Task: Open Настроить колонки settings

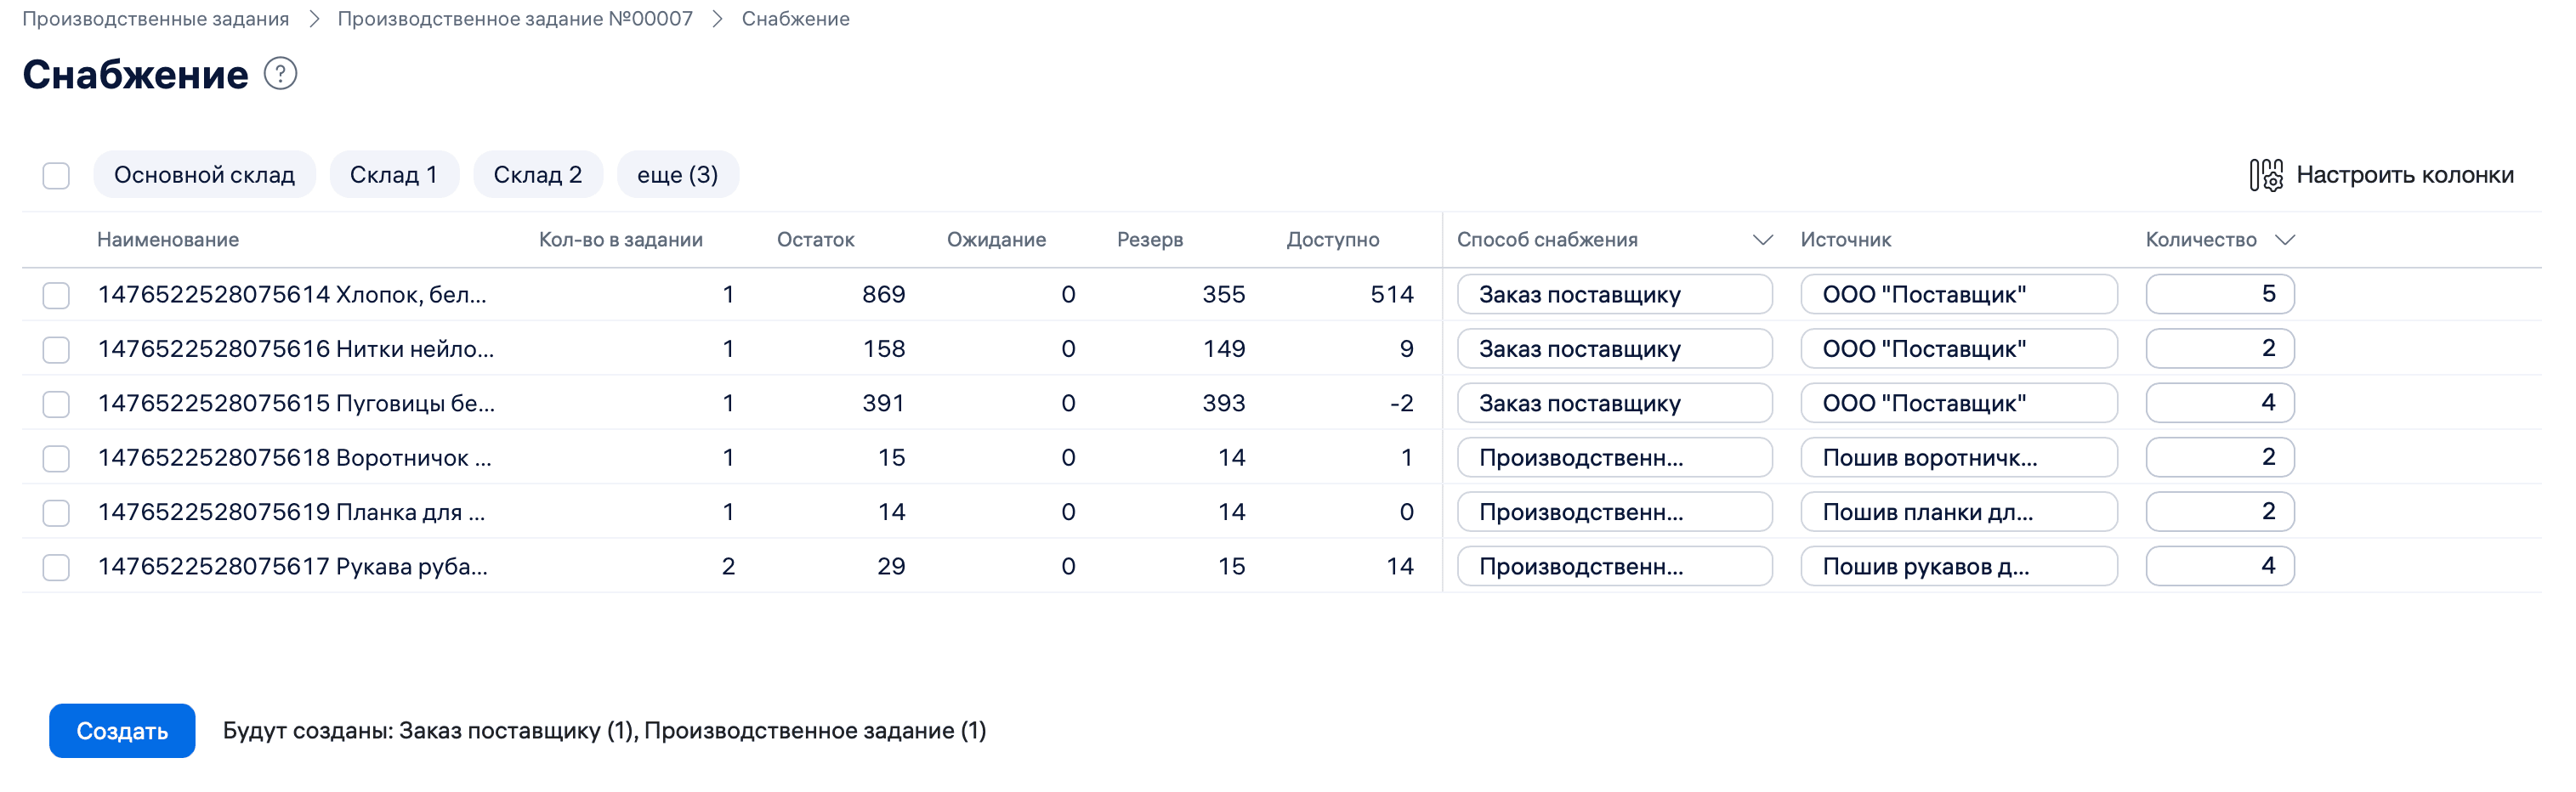Action: (x=2403, y=175)
